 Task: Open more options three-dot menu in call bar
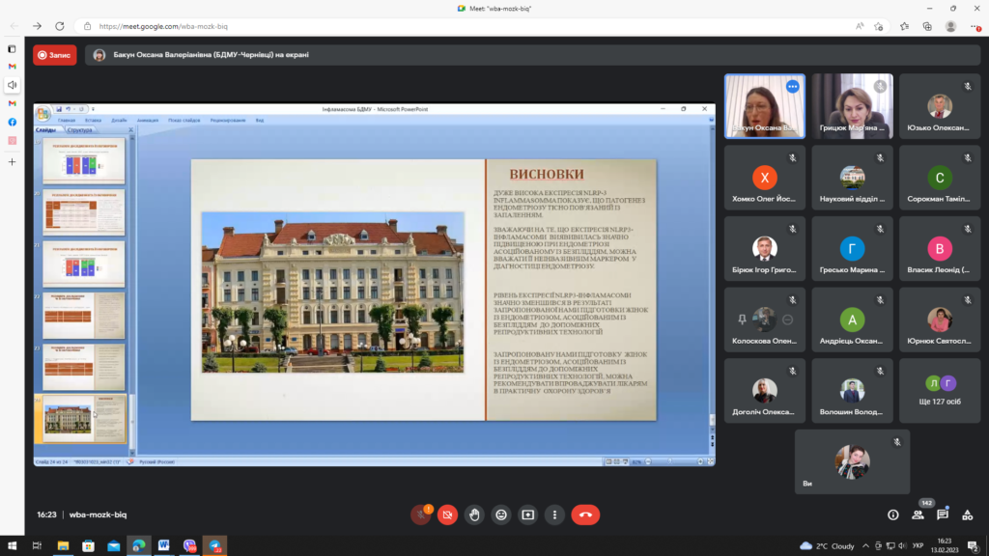point(553,514)
